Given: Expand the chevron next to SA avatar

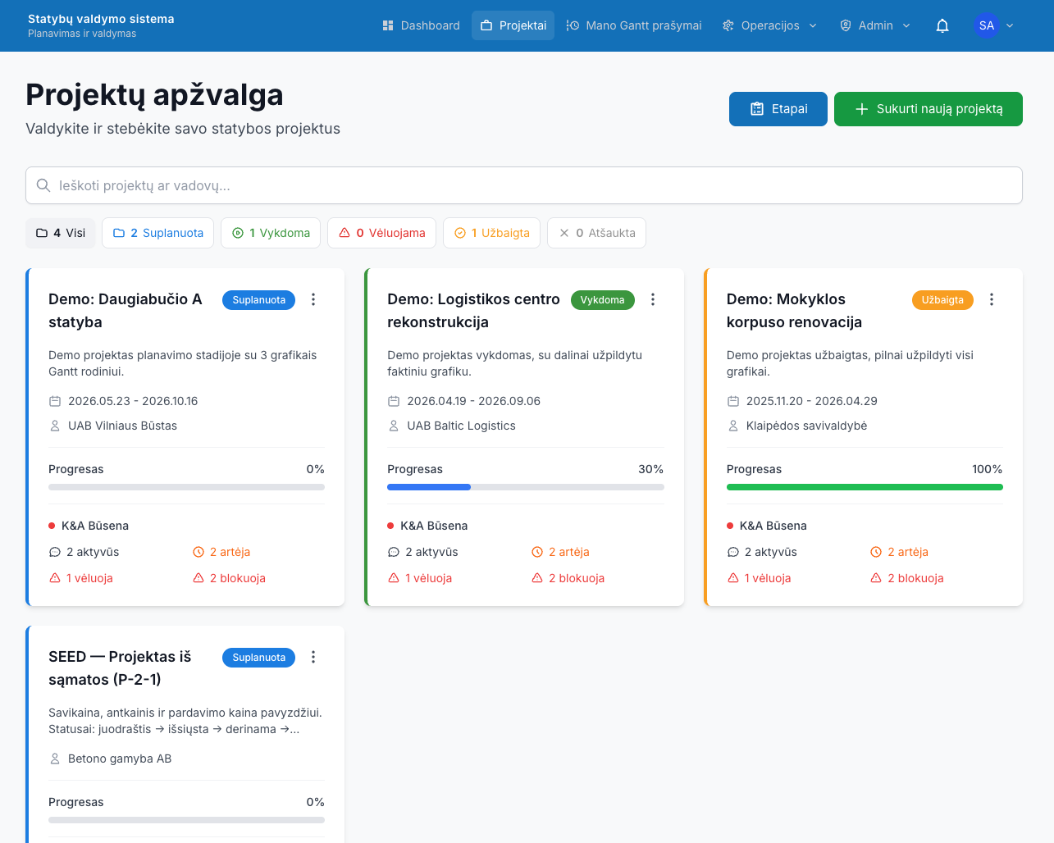Looking at the screenshot, I should [1010, 25].
